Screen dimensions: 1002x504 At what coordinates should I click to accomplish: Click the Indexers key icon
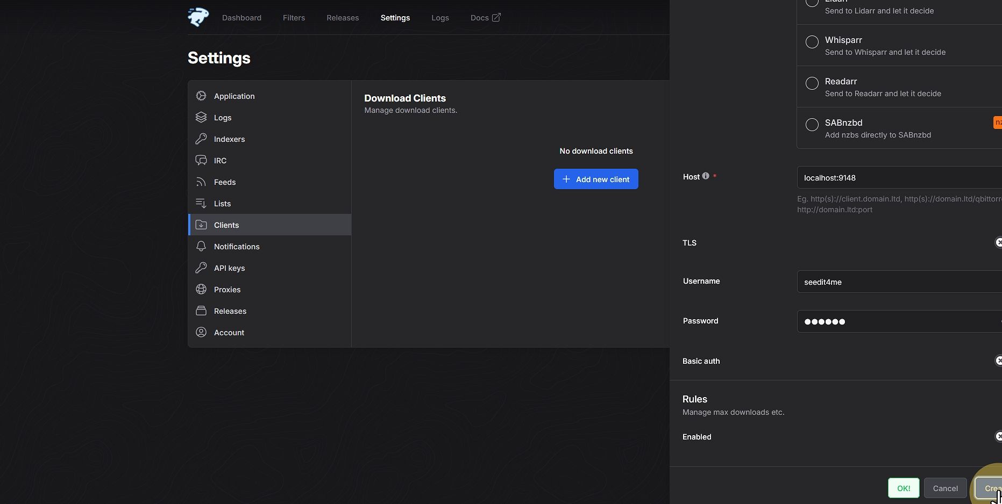201,139
